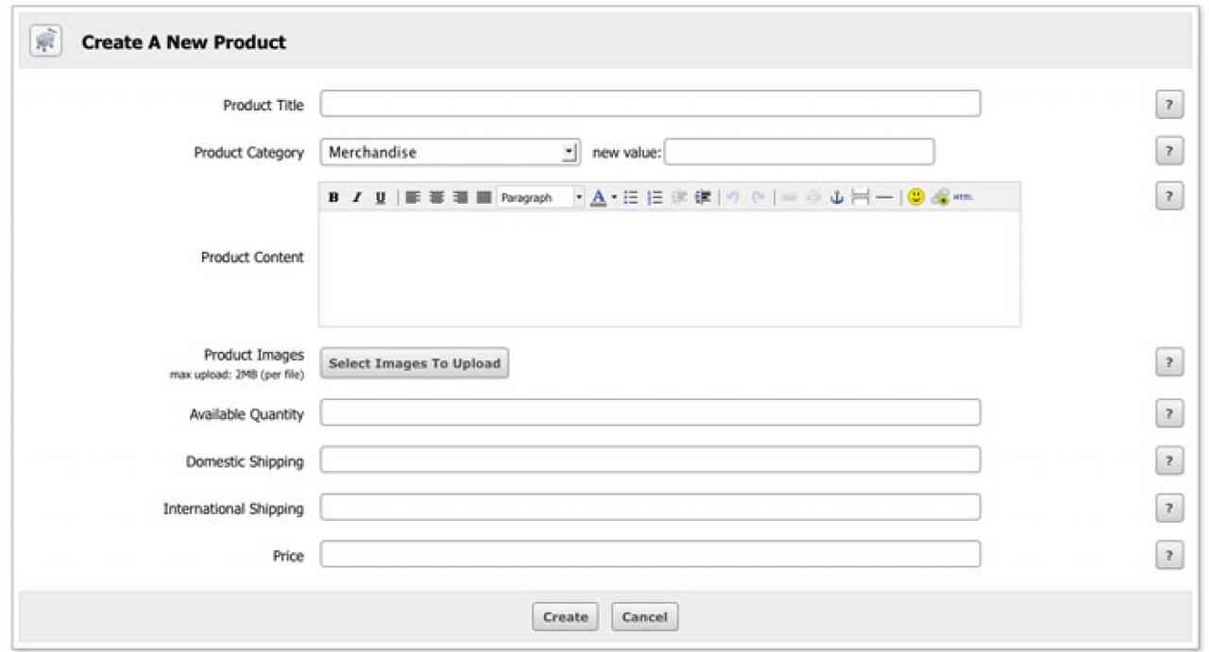Click the Domestic Shipping field
The width and height of the screenshot is (1209, 652).
coord(650,460)
